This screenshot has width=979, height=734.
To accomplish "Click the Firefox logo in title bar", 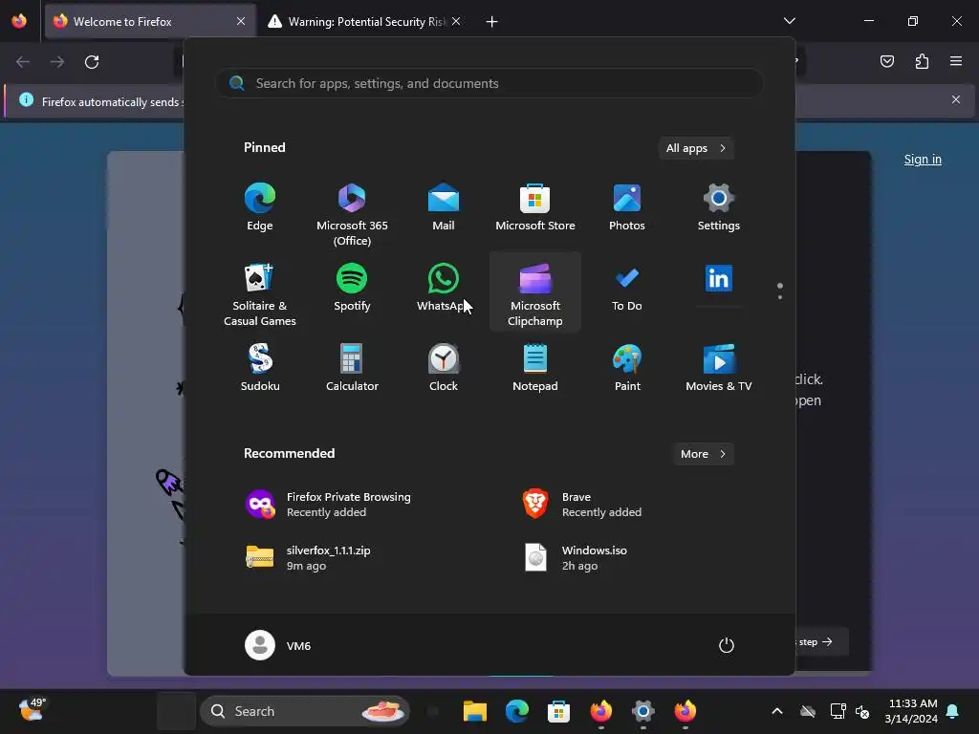I will coord(19,21).
